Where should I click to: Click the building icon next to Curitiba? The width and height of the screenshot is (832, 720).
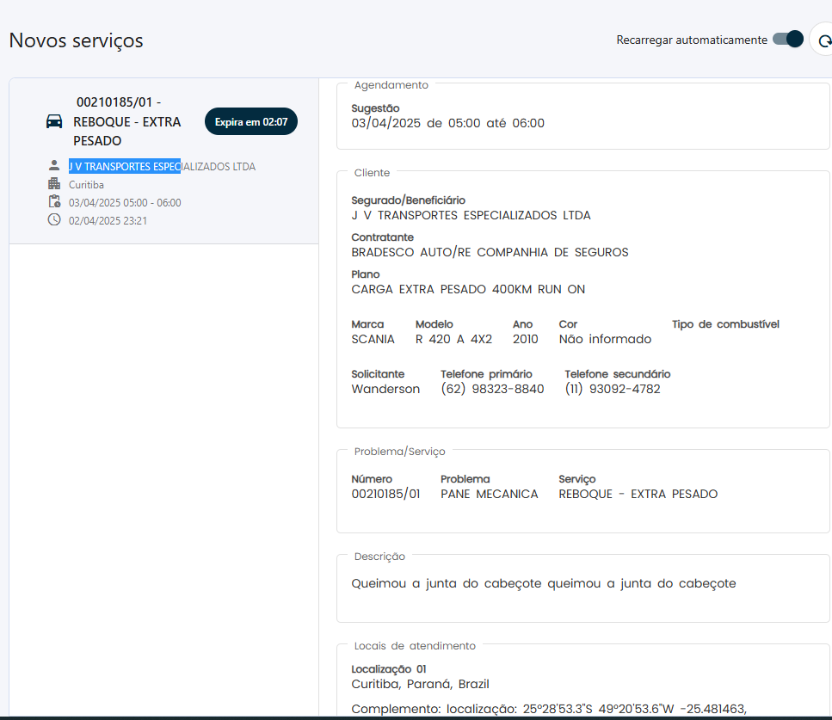click(x=54, y=184)
